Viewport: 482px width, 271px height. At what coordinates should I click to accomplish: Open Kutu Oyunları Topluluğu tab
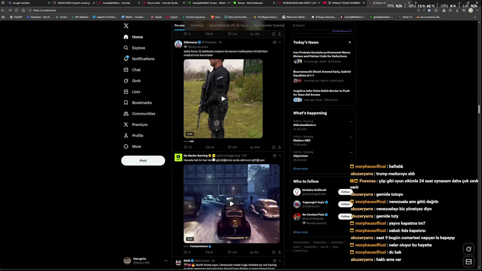[x=268, y=25]
